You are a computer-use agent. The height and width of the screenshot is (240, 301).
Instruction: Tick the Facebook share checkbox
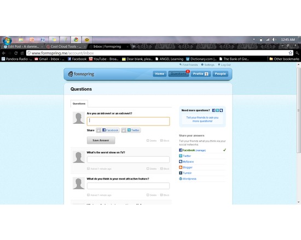(x=99, y=130)
